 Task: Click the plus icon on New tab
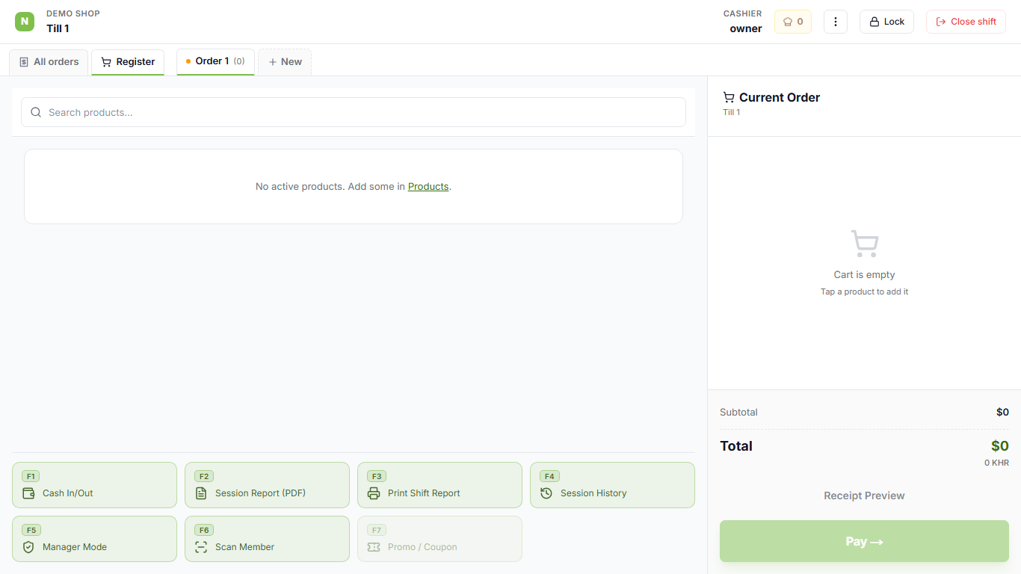(x=273, y=62)
